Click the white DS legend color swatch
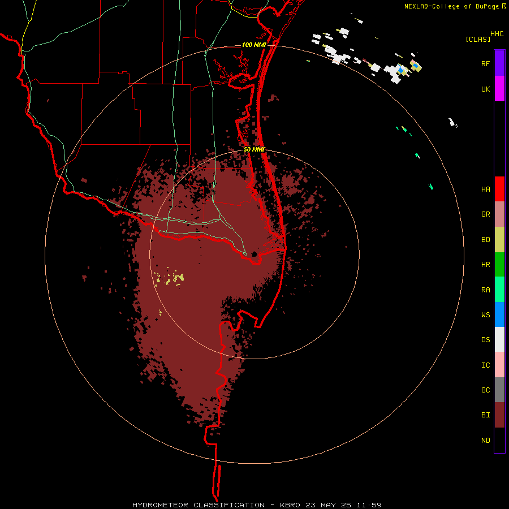 click(x=499, y=339)
